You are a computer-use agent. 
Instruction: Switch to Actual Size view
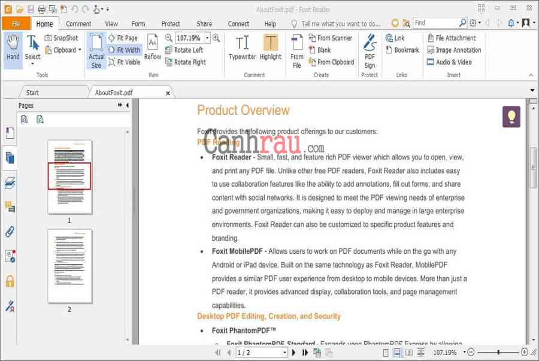point(96,51)
